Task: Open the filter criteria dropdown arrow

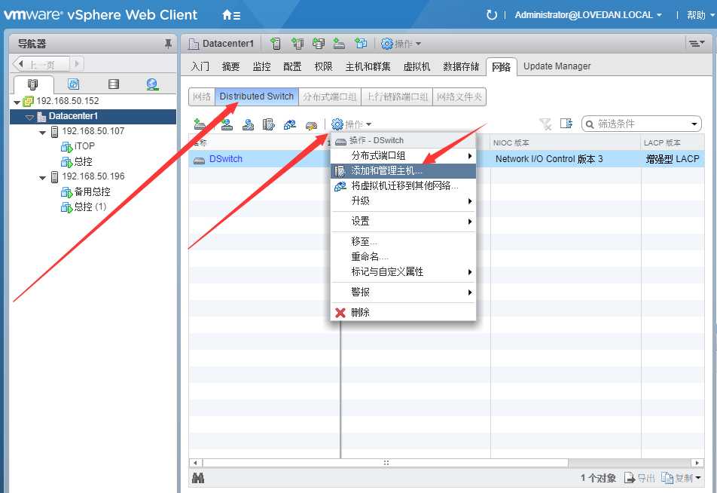Action: pos(694,124)
